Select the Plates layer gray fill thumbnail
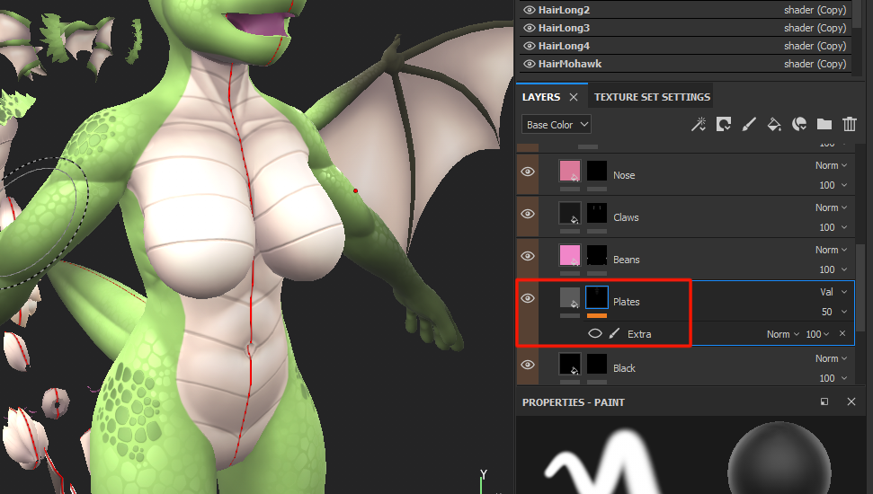Image resolution: width=873 pixels, height=494 pixels. (x=570, y=297)
